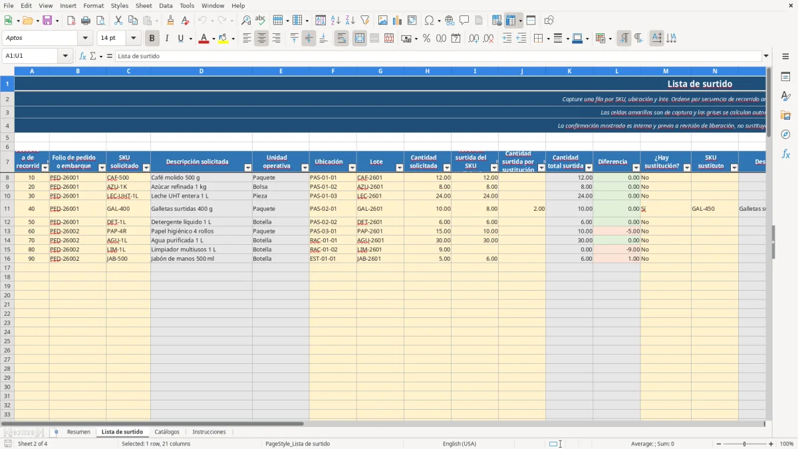The height and width of the screenshot is (449, 798).
Task: Click the Print icon
Action: tap(86, 21)
